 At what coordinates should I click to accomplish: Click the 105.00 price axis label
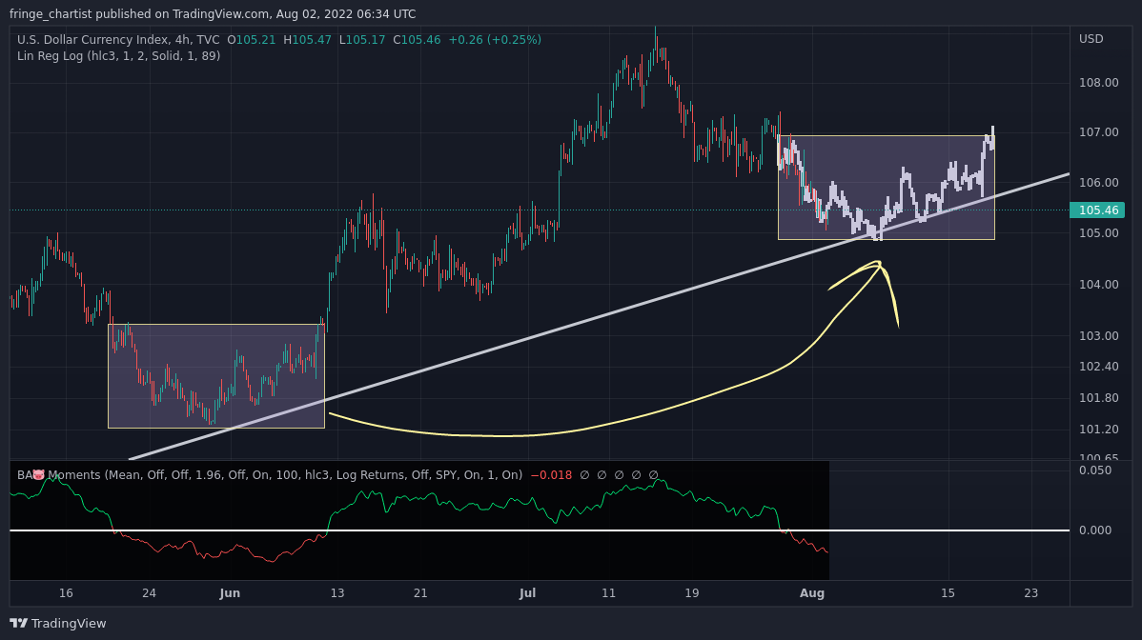tap(1098, 233)
